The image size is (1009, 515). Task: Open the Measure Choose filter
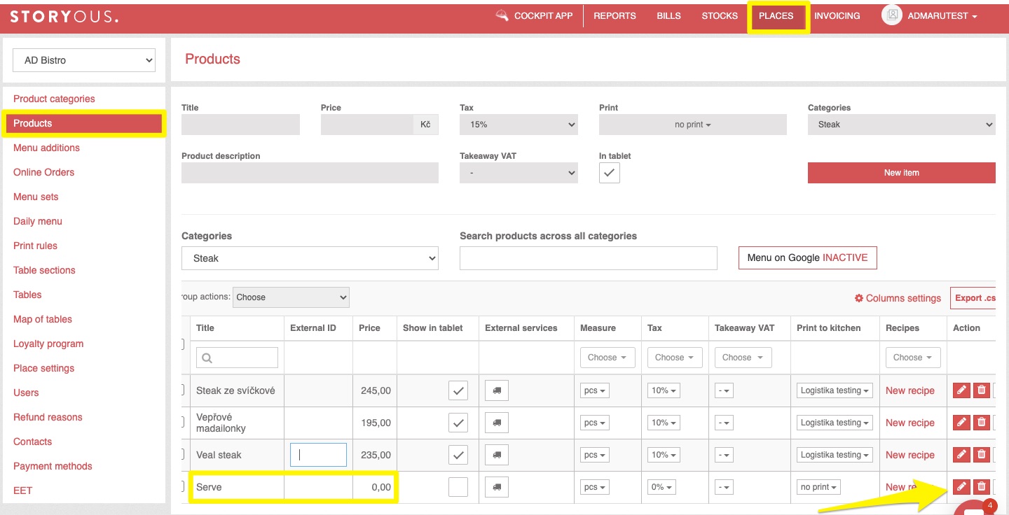pos(607,358)
